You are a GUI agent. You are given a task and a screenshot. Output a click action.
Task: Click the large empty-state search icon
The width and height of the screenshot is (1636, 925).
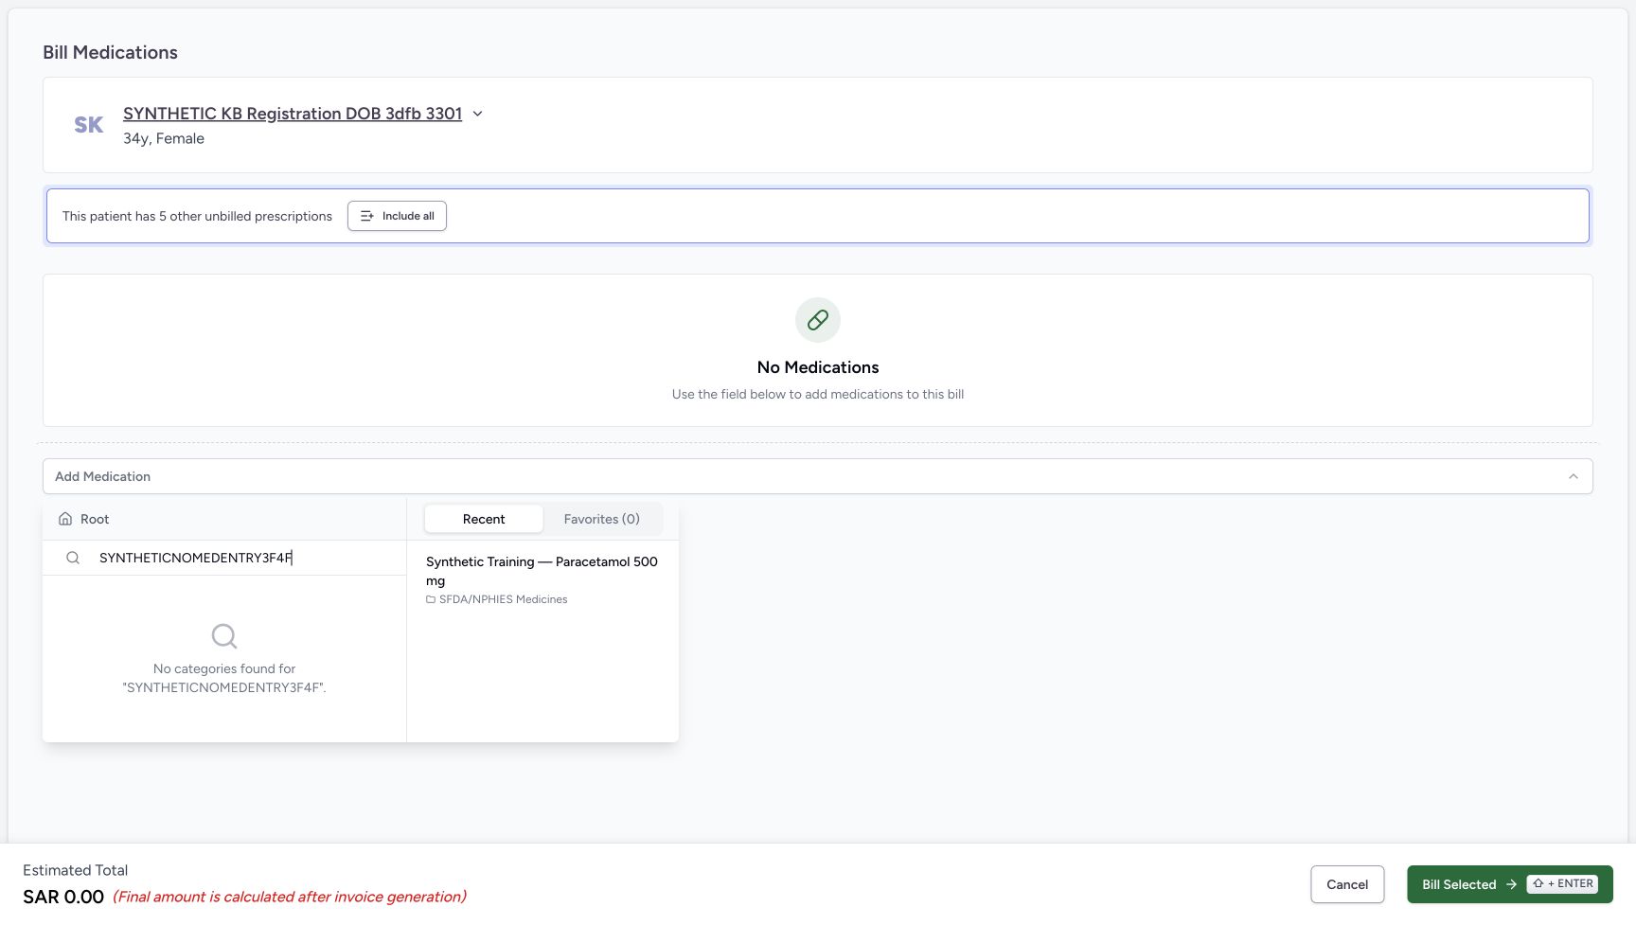224,636
